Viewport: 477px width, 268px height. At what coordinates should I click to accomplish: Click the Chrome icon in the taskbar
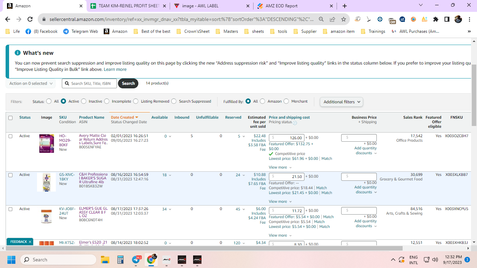[151, 260]
